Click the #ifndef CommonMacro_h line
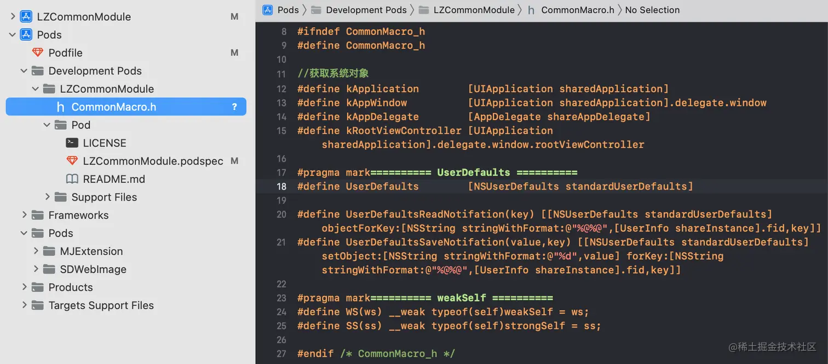 (x=361, y=31)
